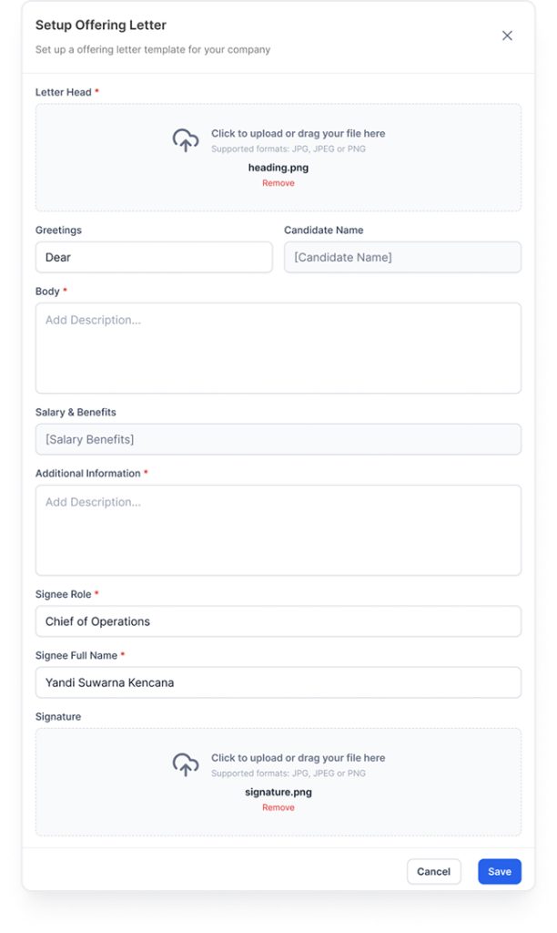Focus the Signee Role field

click(x=278, y=621)
